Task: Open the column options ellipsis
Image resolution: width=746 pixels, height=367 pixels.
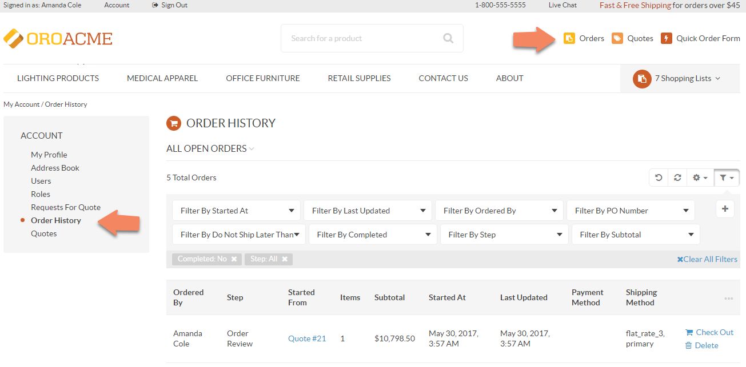Action: click(x=729, y=298)
